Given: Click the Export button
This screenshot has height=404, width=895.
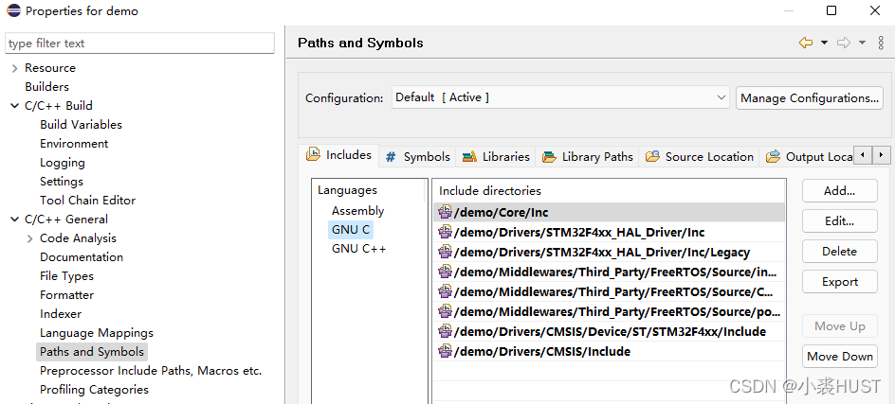Looking at the screenshot, I should point(840,282).
